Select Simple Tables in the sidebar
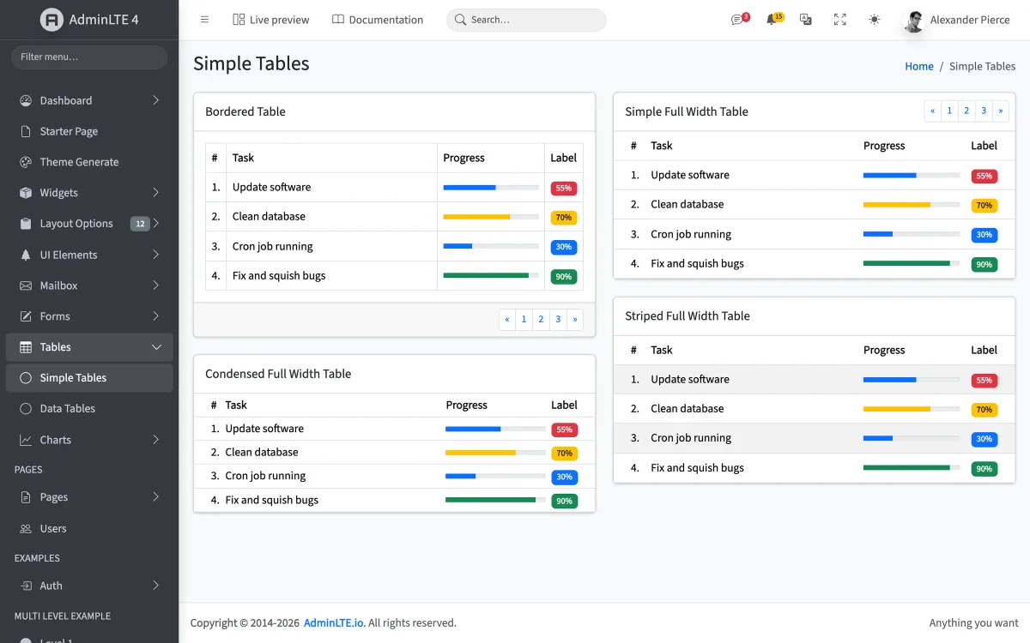This screenshot has height=643, width=1030. tap(89, 378)
